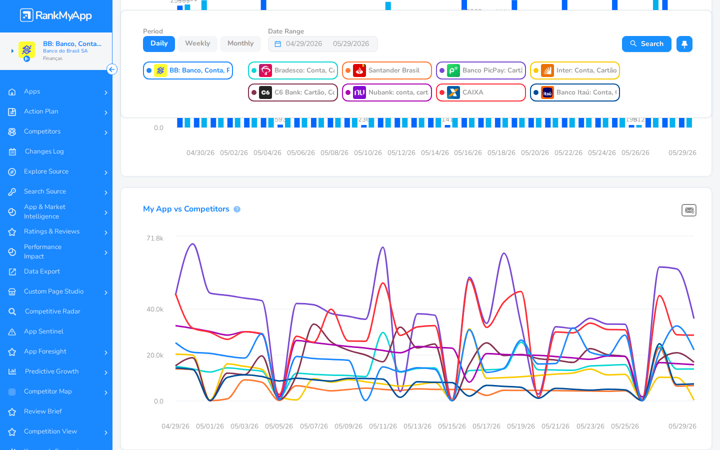This screenshot has width=720, height=450.
Task: Select the Weekly period tab
Action: pos(197,44)
